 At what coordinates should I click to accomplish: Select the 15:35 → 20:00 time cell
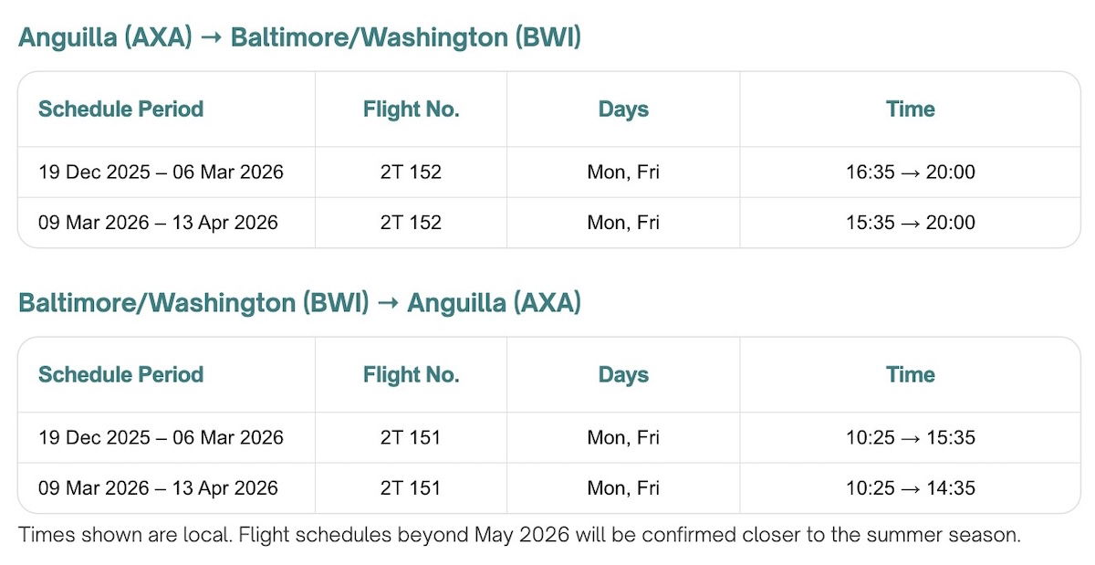tap(910, 223)
